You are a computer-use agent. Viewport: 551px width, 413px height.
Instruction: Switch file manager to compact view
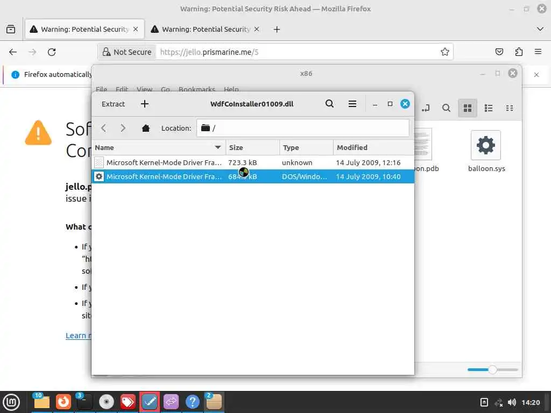tap(510, 108)
